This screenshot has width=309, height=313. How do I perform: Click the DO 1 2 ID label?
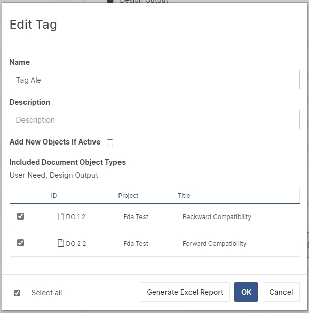point(76,217)
